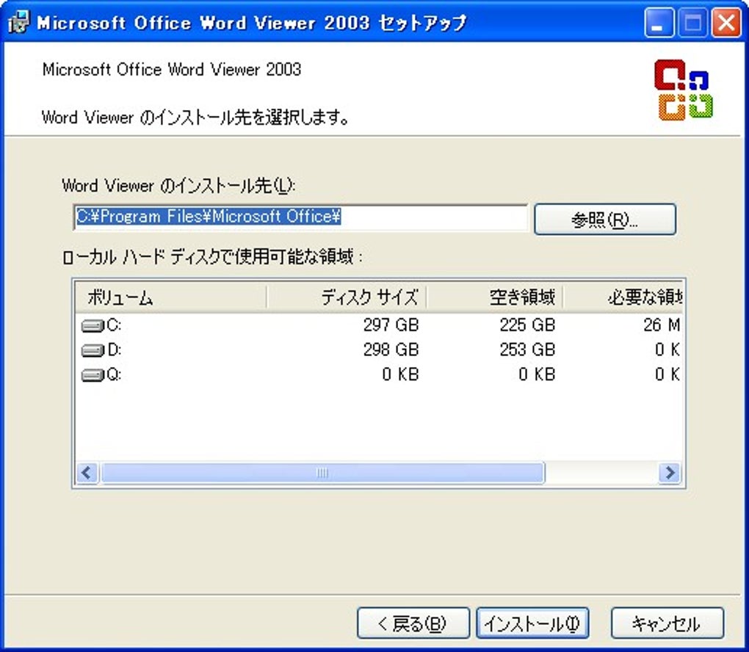
Task: Click the 253 GB free space cell
Action: pyautogui.click(x=527, y=350)
